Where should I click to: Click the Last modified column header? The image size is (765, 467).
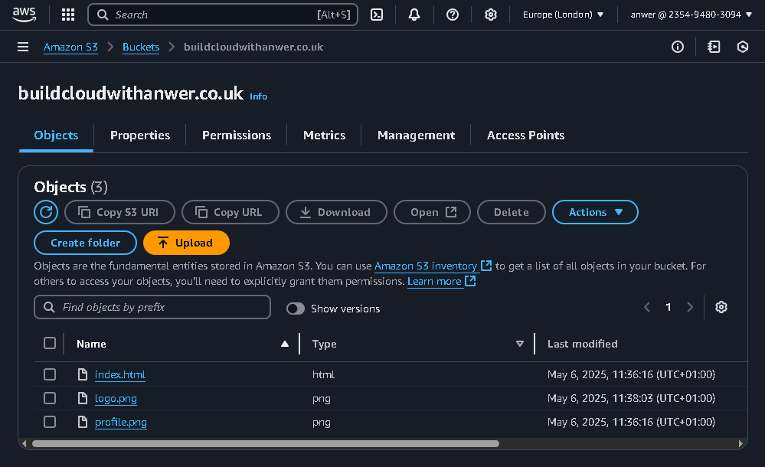582,344
